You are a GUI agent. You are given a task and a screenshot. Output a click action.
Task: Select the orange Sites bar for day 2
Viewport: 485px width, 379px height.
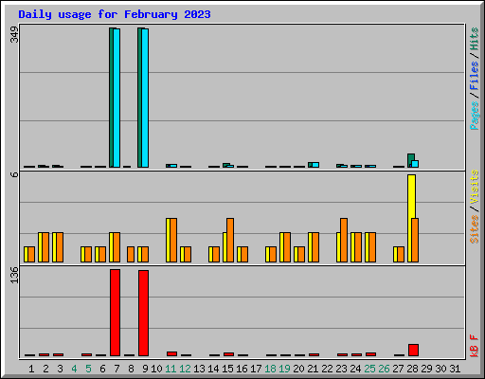click(x=45, y=247)
